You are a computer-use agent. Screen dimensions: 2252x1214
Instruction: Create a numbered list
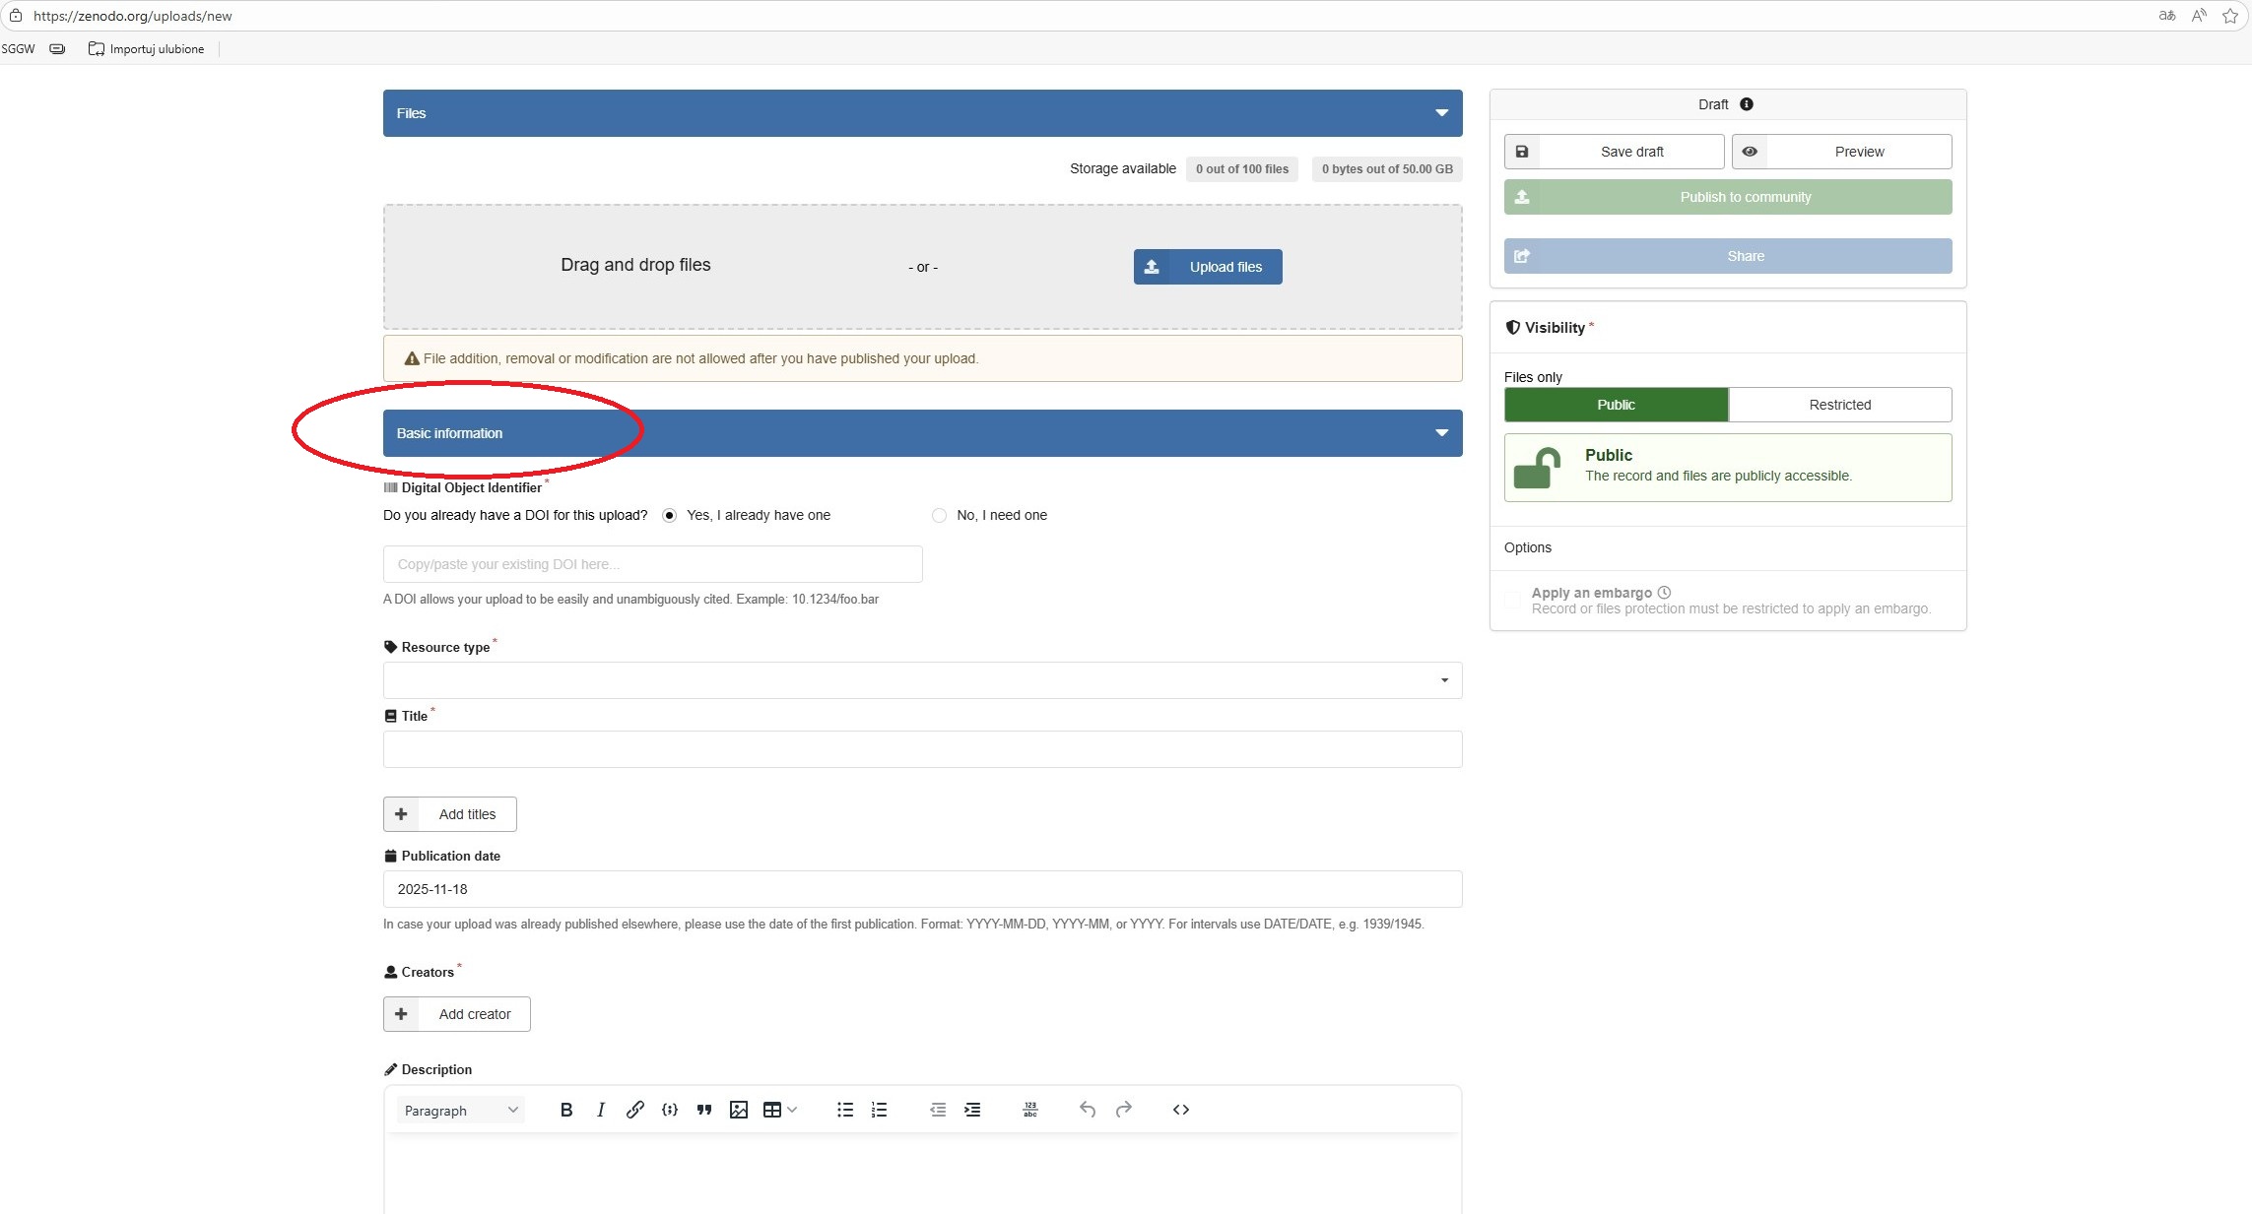880,1110
